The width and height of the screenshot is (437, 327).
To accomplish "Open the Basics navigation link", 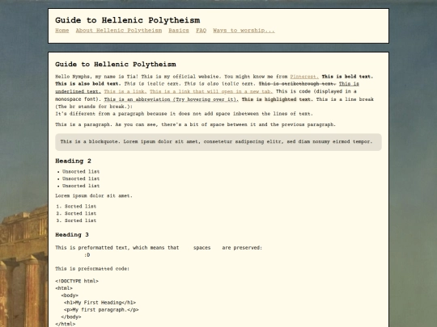I will [x=179, y=31].
